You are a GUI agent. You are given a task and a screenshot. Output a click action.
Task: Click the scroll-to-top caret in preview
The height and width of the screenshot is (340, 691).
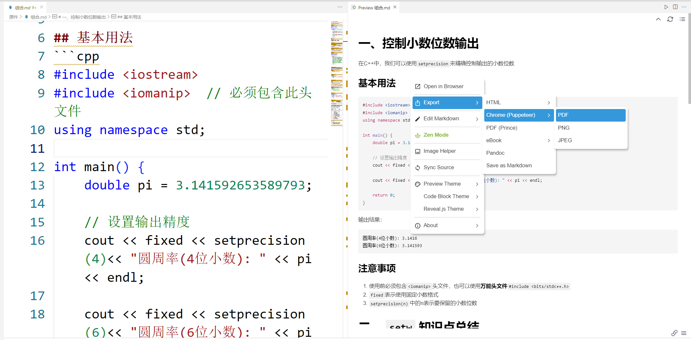point(658,19)
